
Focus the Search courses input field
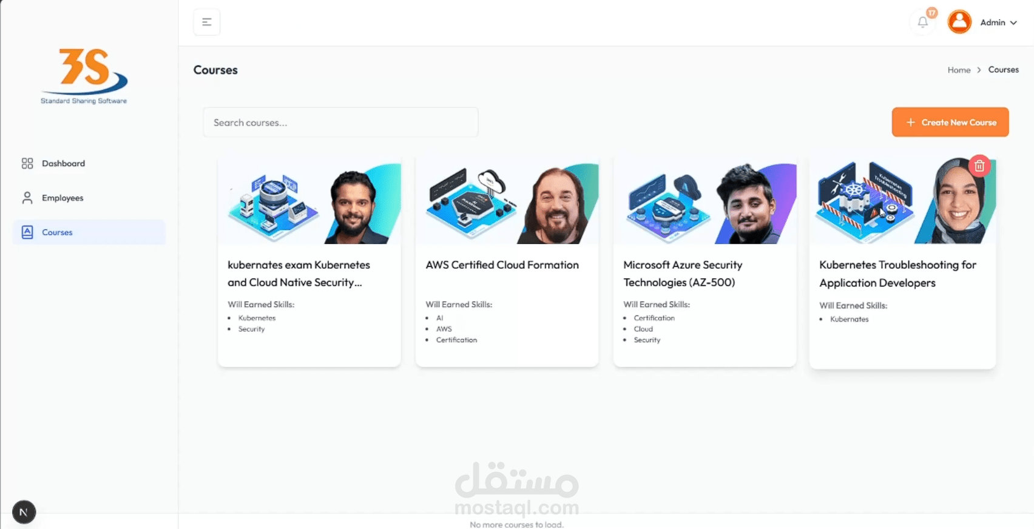[x=340, y=123]
